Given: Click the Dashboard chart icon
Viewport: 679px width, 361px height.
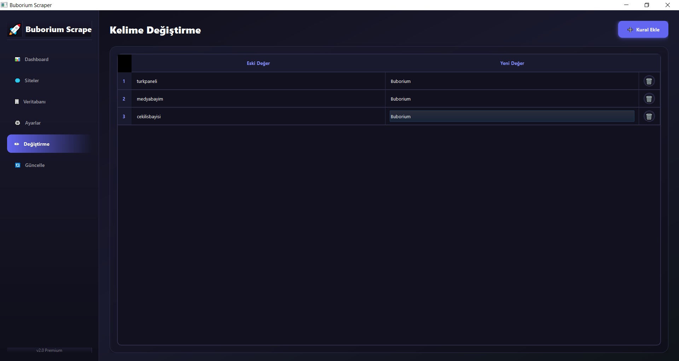Looking at the screenshot, I should click(x=17, y=59).
